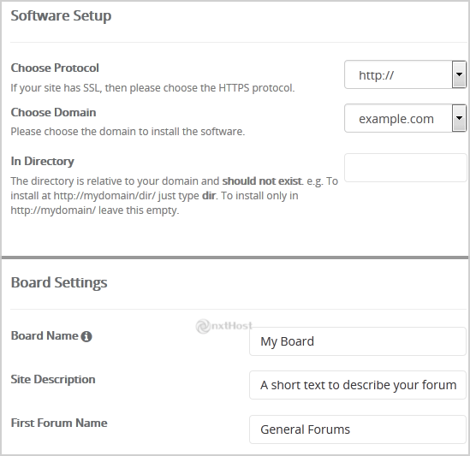Focus the Site Description text field

tap(358, 385)
